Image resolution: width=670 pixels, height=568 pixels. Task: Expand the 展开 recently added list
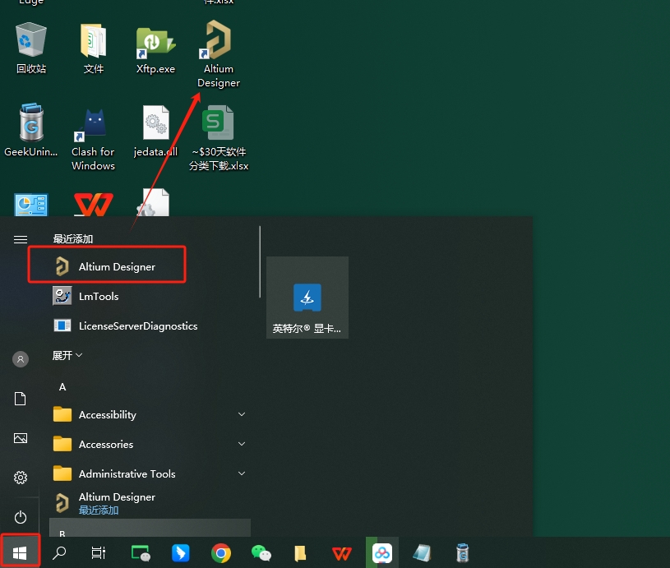point(67,355)
